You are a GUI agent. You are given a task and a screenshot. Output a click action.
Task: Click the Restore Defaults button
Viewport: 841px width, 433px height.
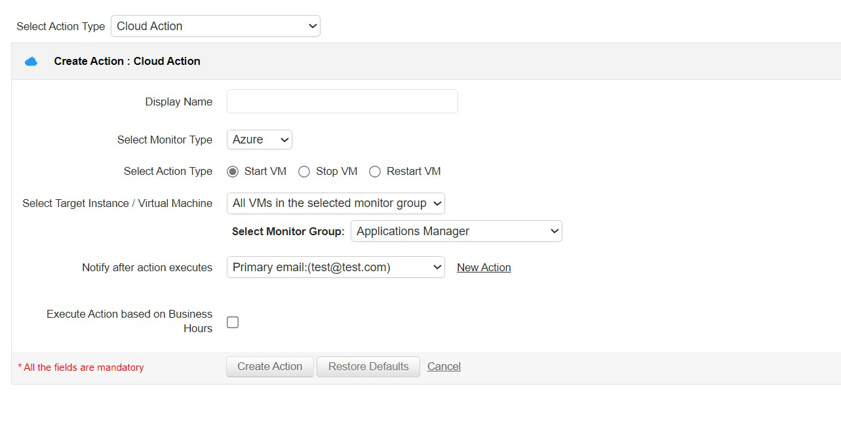(x=368, y=366)
